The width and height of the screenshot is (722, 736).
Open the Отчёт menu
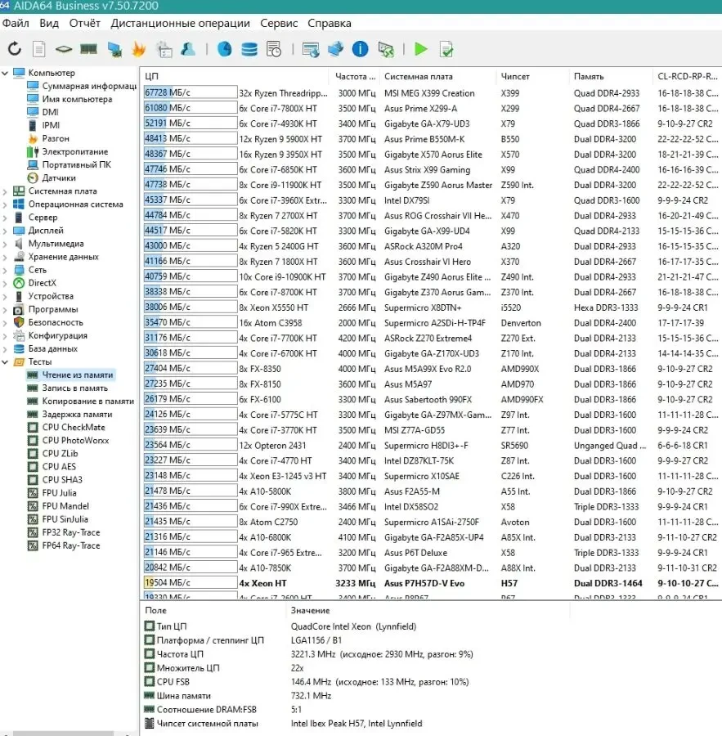(x=85, y=23)
